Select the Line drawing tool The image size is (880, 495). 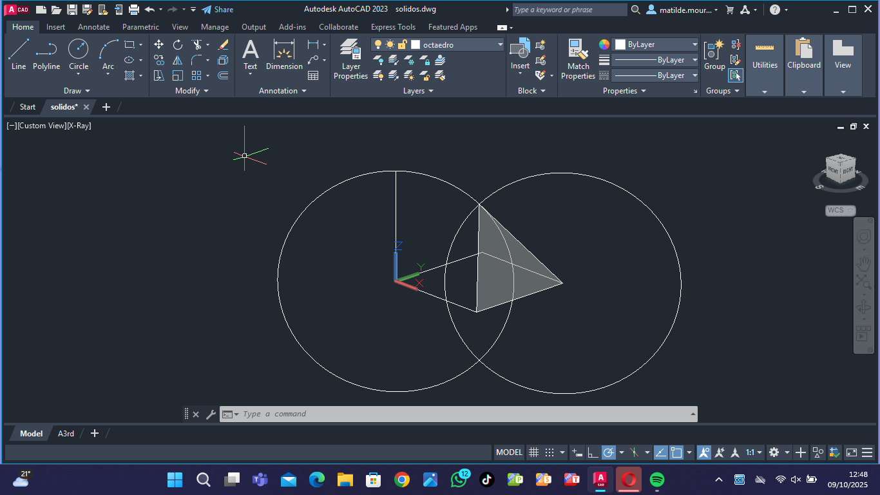[19, 54]
